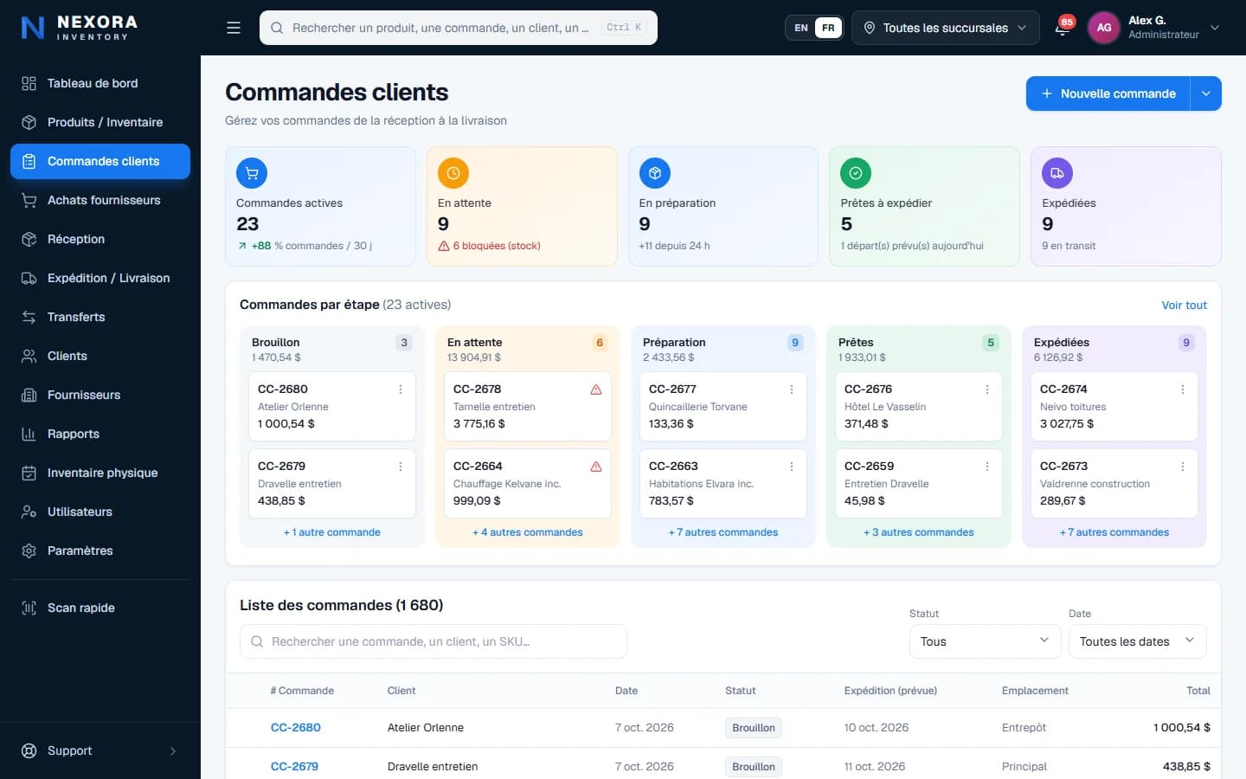Expand the Alex G. account menu
Viewport: 1246px width, 779px height.
(1215, 28)
